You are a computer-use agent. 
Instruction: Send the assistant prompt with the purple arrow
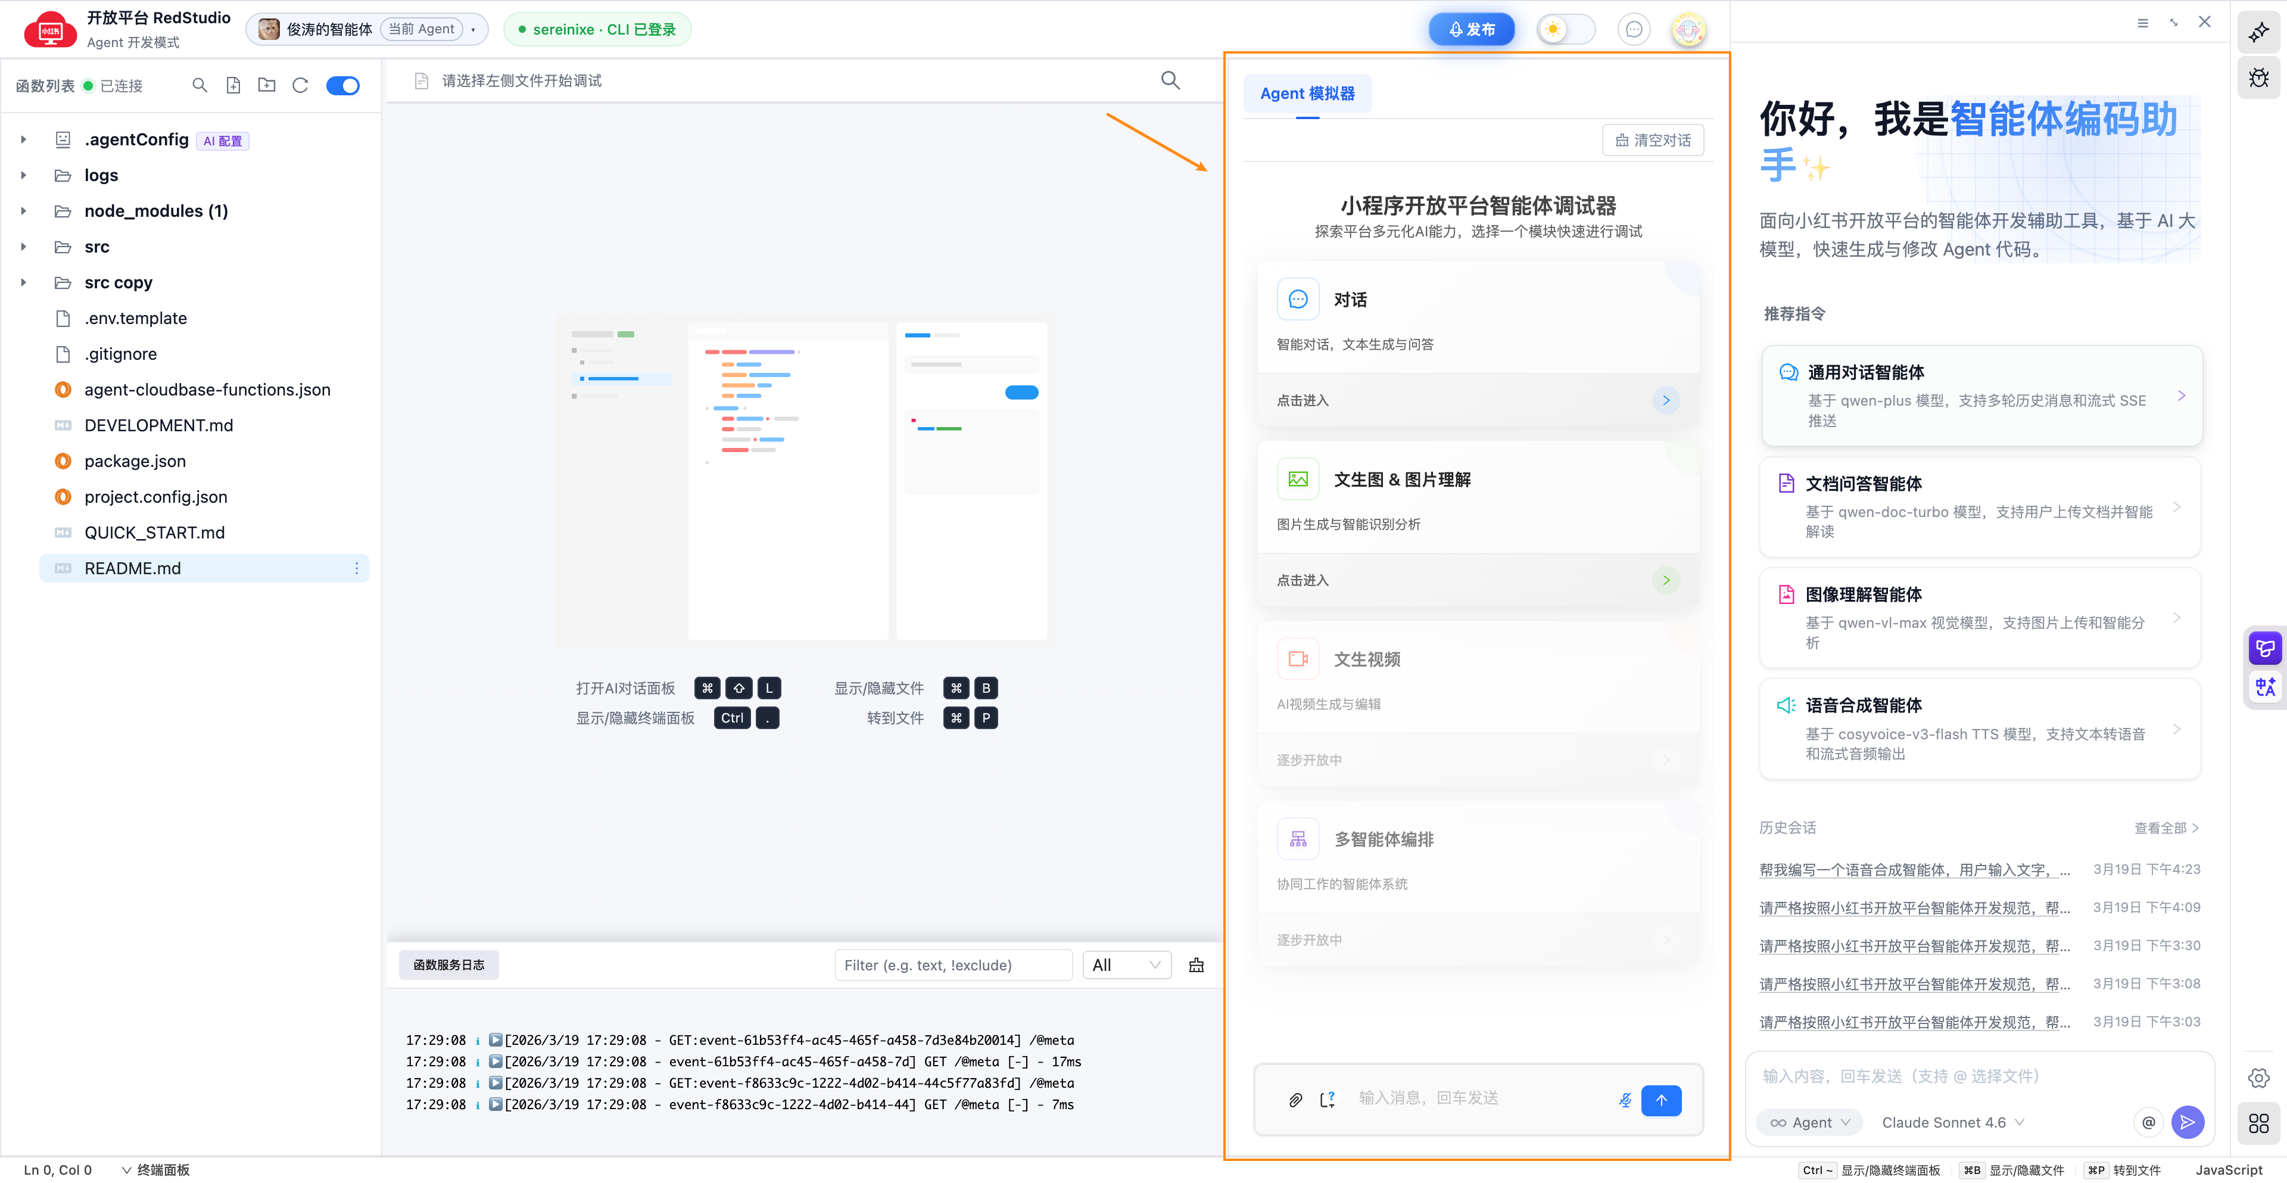pyautogui.click(x=2188, y=1123)
